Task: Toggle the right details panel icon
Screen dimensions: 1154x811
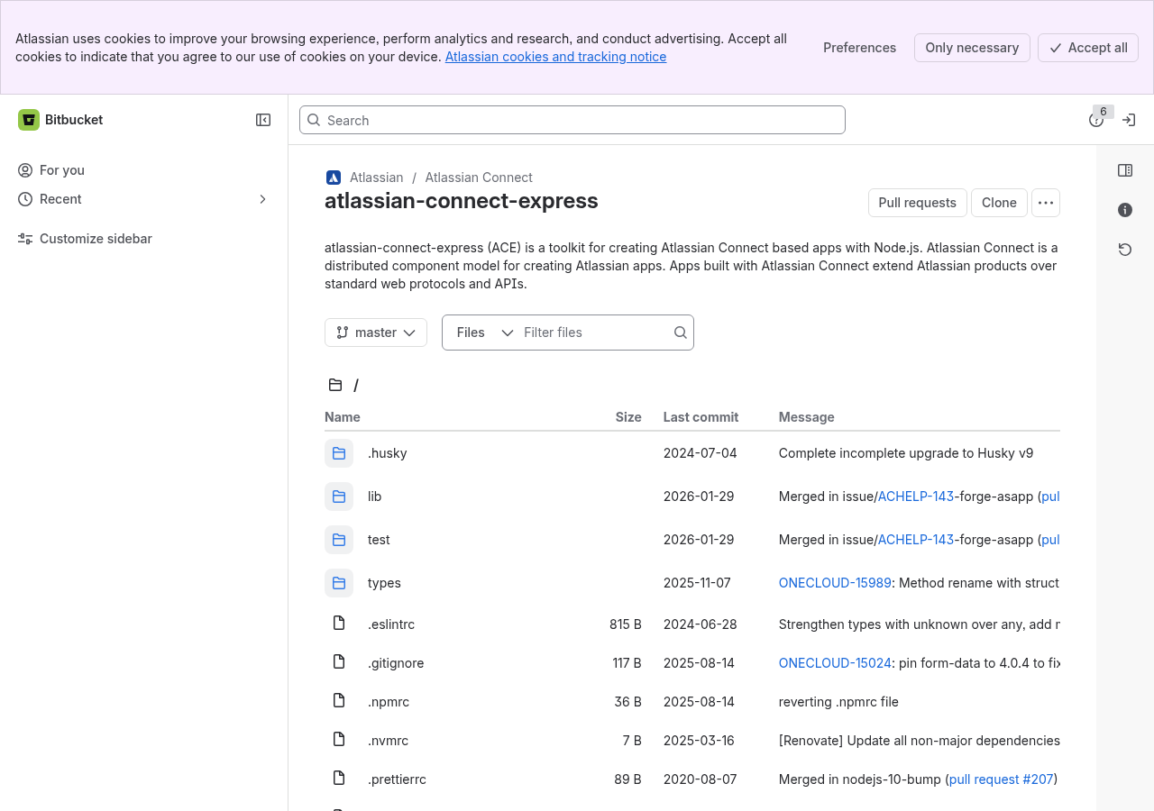Action: click(1125, 170)
